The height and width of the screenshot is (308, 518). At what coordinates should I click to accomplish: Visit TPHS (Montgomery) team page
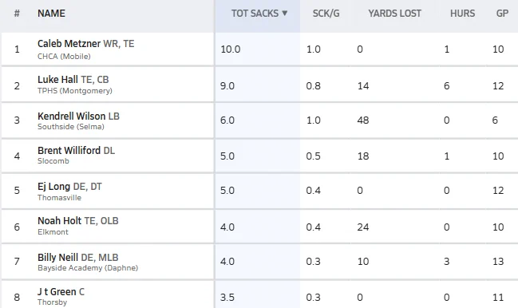(75, 91)
